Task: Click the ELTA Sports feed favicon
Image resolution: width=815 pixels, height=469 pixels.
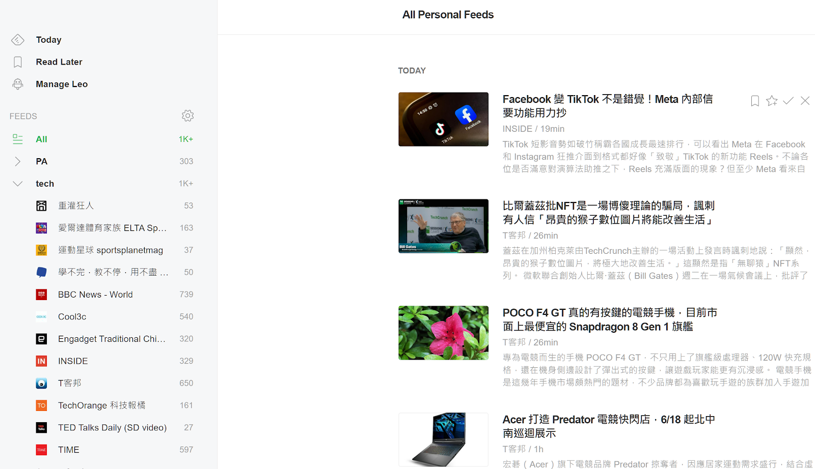Action: coord(41,228)
